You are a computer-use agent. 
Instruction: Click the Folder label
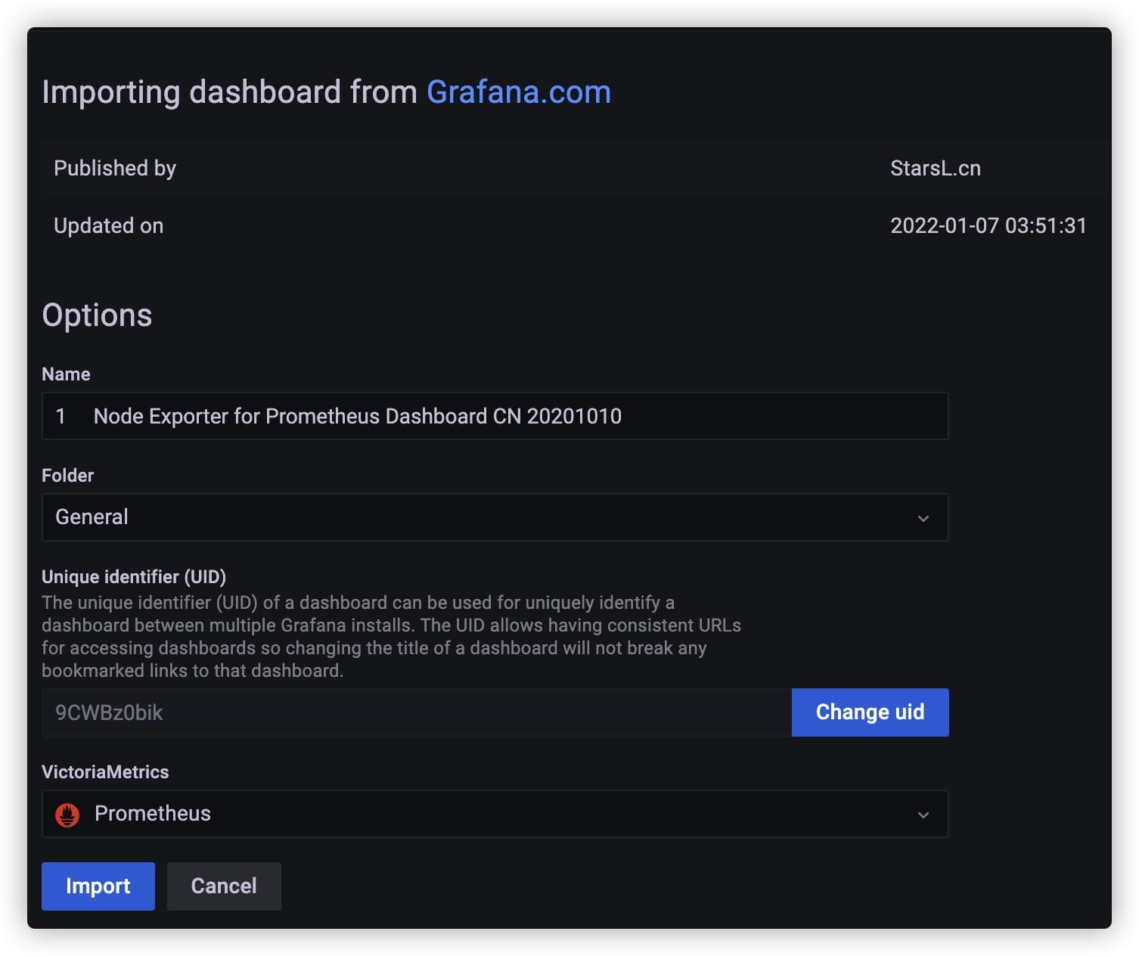pyautogui.click(x=68, y=476)
